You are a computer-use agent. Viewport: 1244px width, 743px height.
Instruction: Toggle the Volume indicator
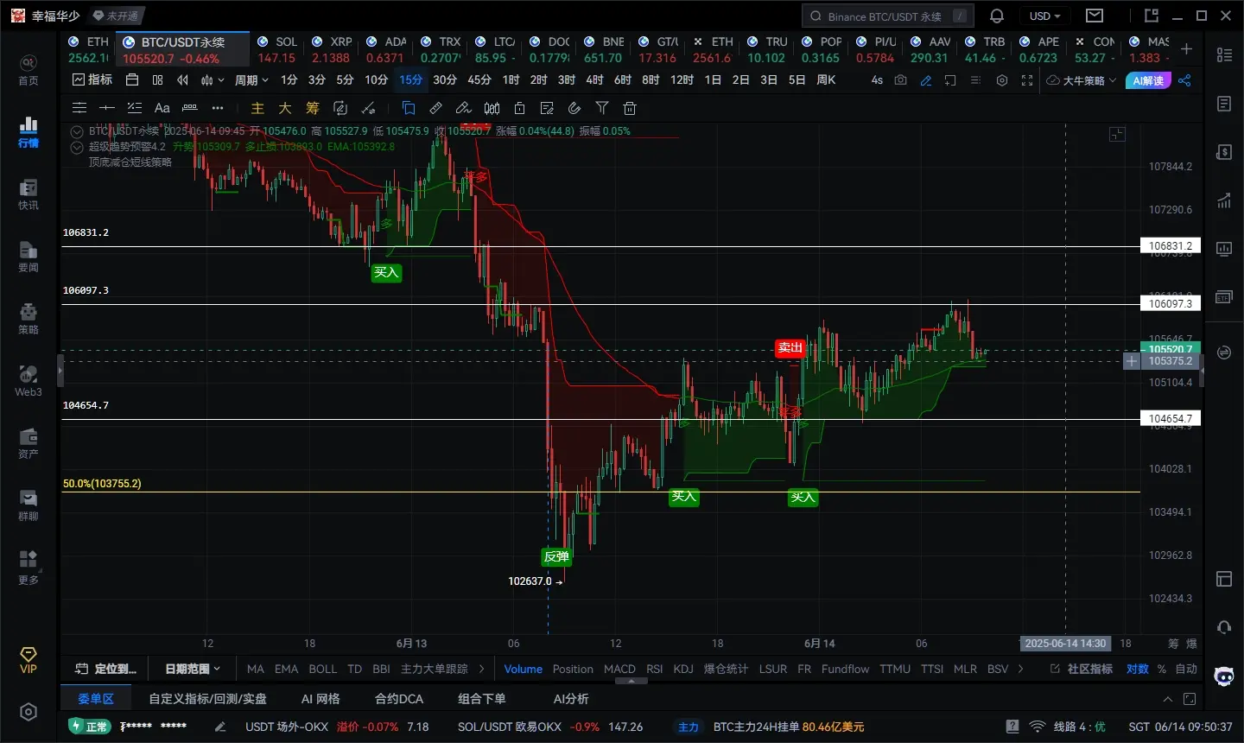pos(524,669)
